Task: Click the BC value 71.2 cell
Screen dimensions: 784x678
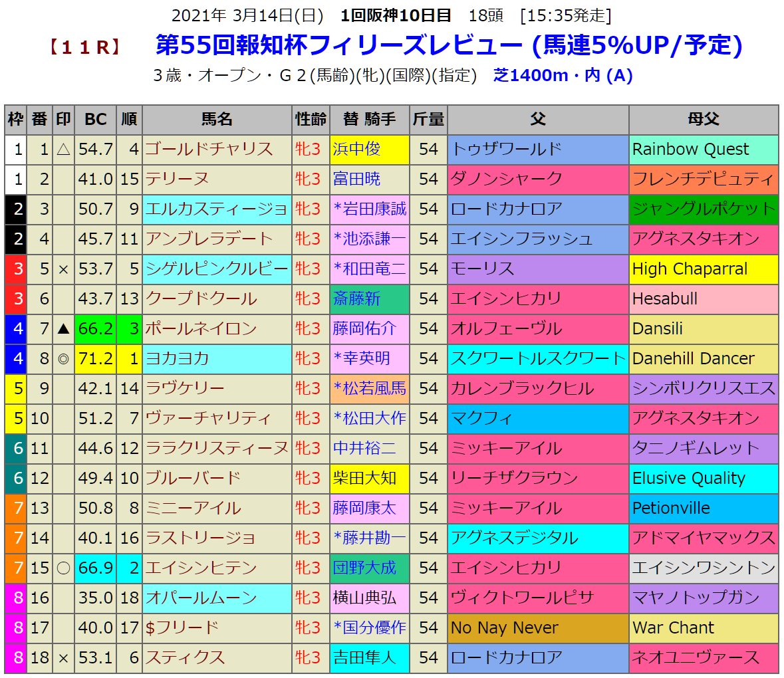Action: [96, 359]
